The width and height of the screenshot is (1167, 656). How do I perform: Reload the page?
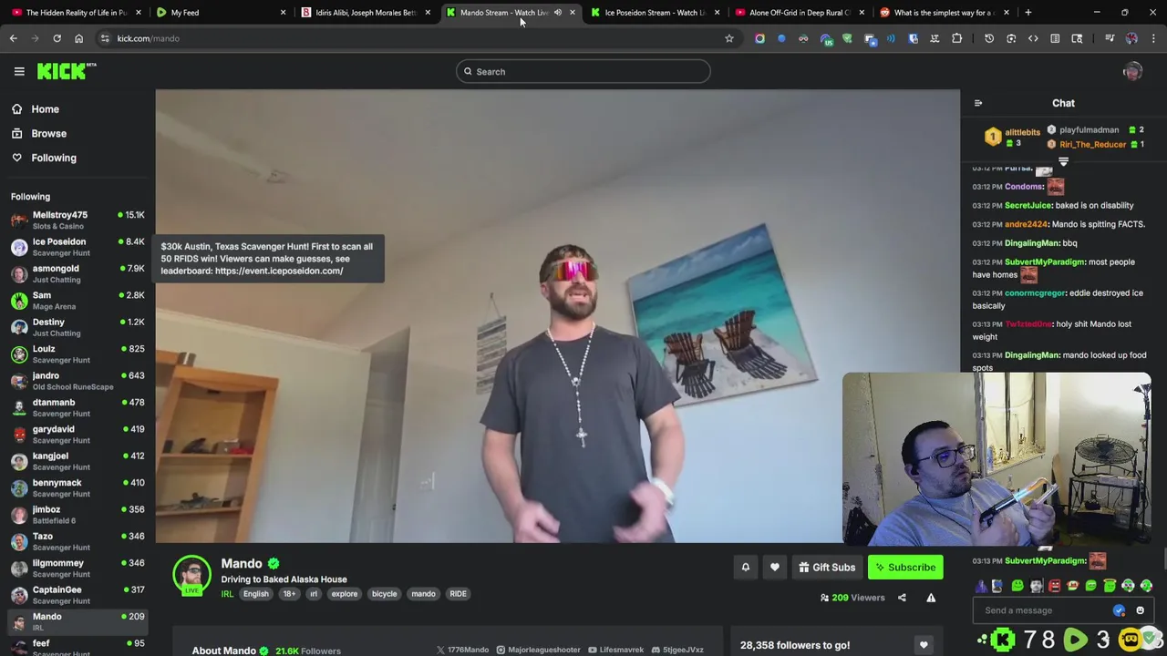57,38
